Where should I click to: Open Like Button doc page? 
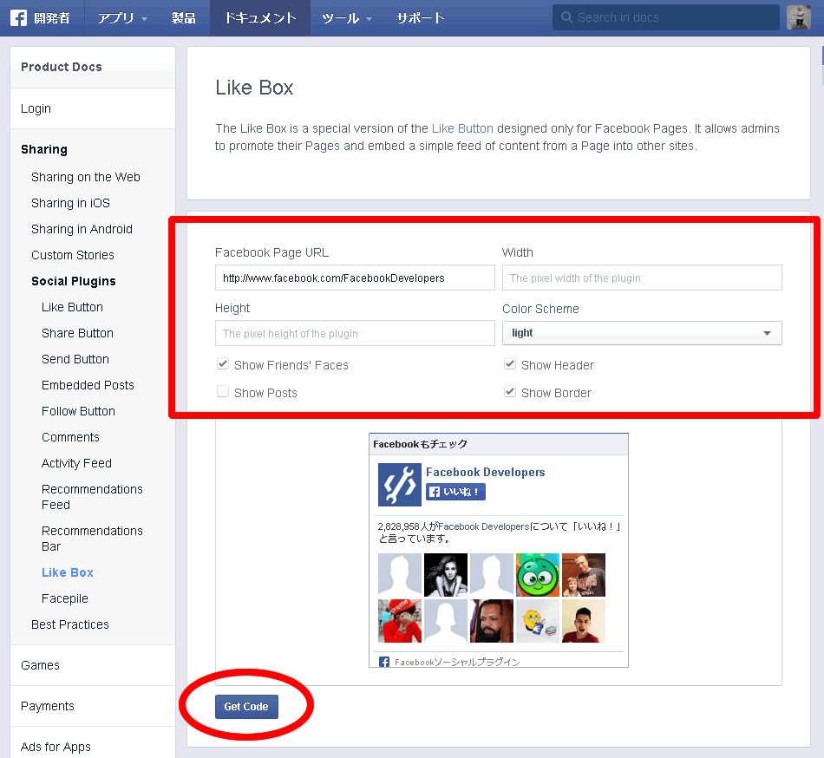(x=72, y=307)
